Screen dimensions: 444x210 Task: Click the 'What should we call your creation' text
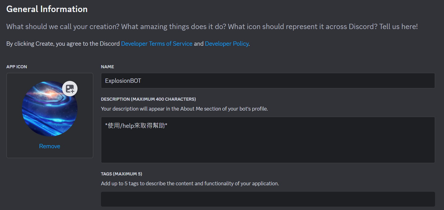tap(212, 27)
